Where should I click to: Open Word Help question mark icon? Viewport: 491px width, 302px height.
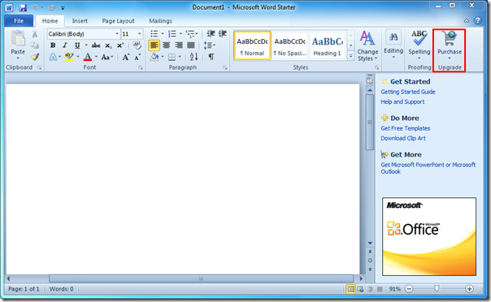click(477, 20)
